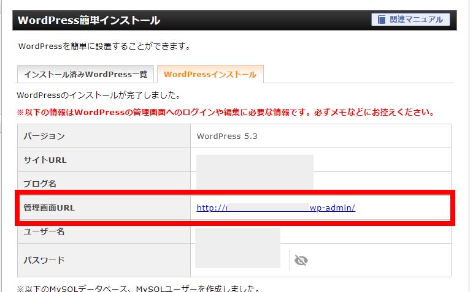Click the パスワード row label
Viewport: 473px width, 292px height.
[x=44, y=260]
